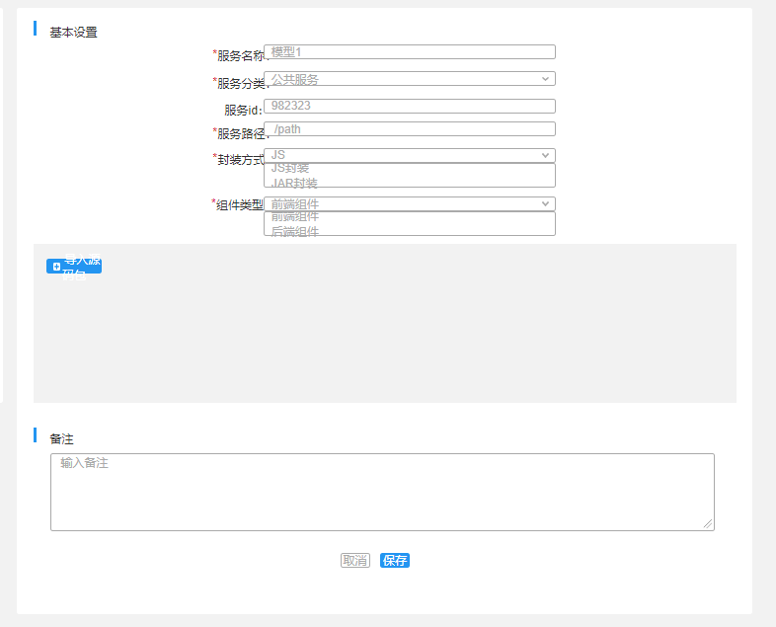Pick the 后端组件 list option
This screenshot has height=627, width=776.
tap(295, 231)
